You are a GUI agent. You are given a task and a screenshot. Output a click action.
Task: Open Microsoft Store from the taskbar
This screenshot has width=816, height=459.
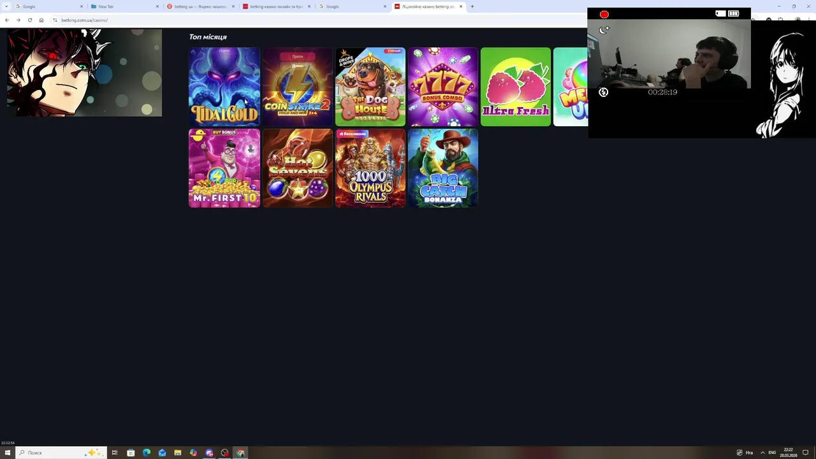click(x=131, y=453)
